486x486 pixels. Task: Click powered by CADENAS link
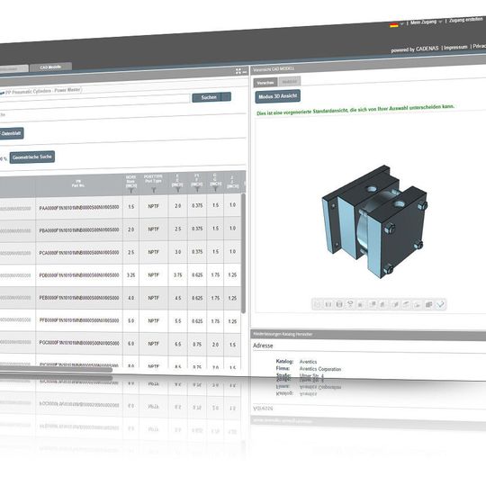415,49
